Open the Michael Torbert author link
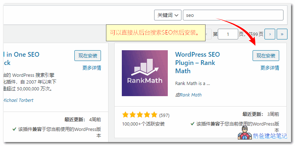This screenshot has height=146, width=295. point(18,100)
